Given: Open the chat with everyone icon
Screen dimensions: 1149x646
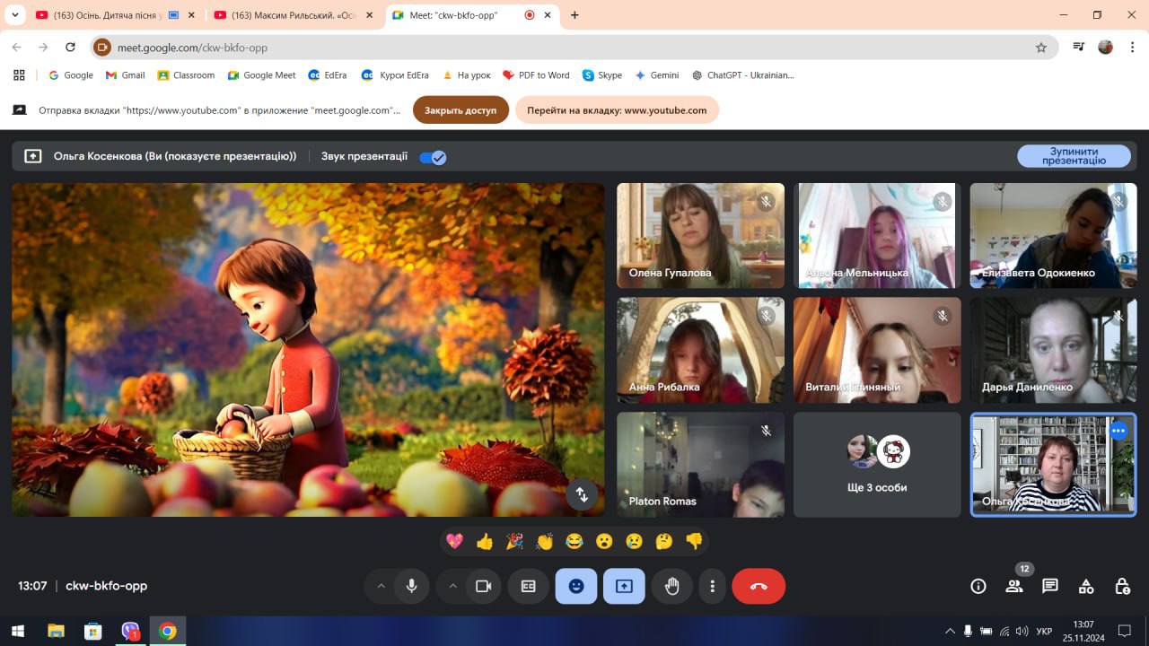Looking at the screenshot, I should click(x=1049, y=586).
